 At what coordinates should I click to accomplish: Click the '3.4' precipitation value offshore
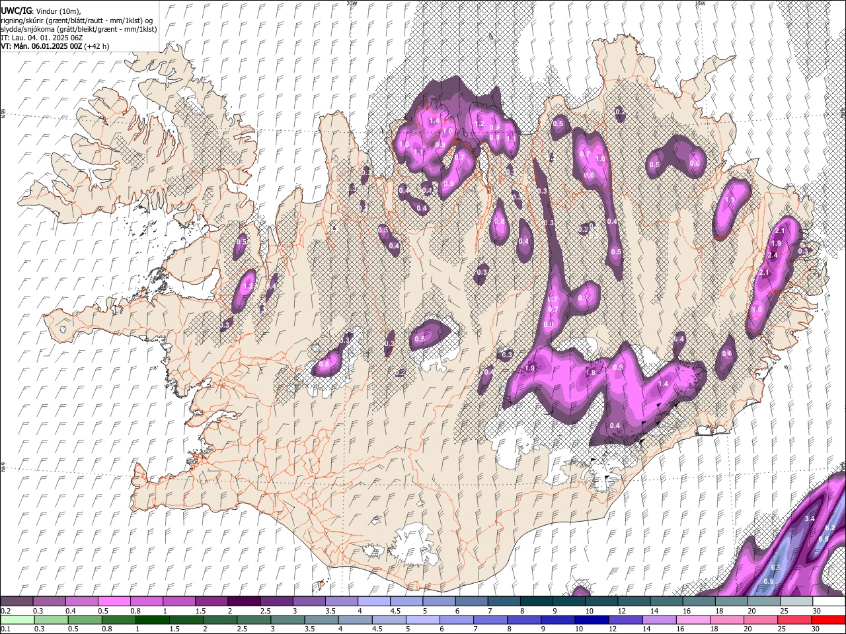pos(809,518)
